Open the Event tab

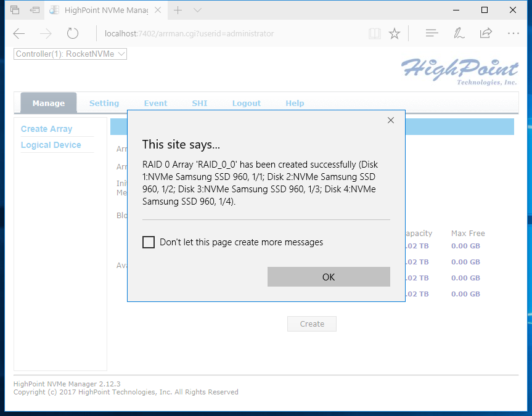click(156, 103)
